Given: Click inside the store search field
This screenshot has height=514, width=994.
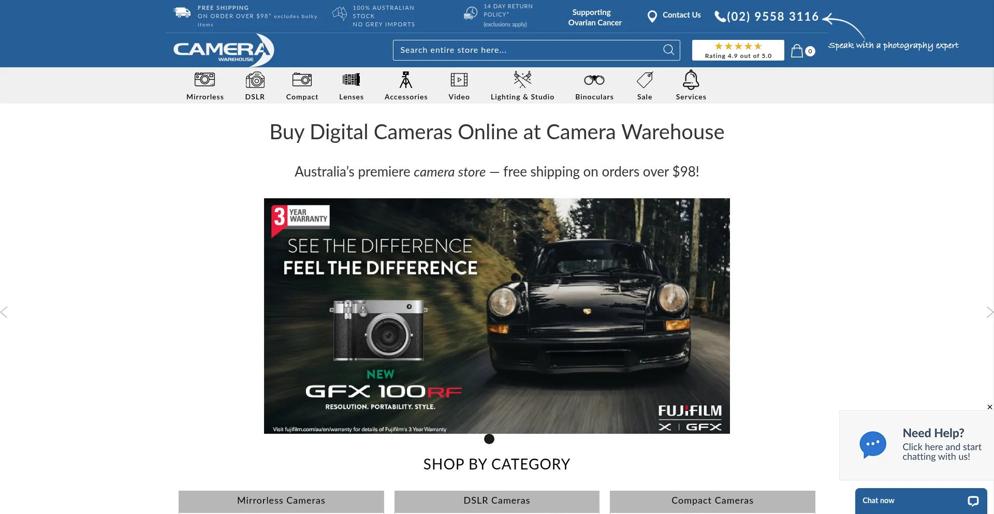Looking at the screenshot, I should pos(518,50).
